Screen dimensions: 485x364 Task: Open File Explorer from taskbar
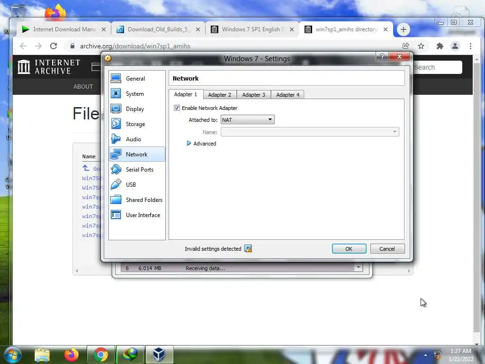coord(42,355)
